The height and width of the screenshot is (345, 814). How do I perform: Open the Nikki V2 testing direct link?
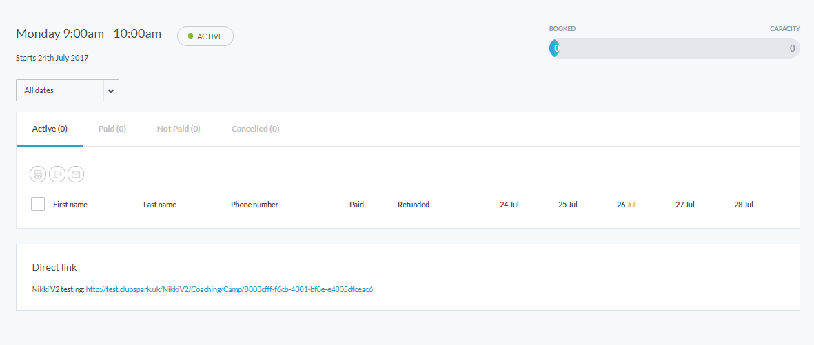(229, 289)
